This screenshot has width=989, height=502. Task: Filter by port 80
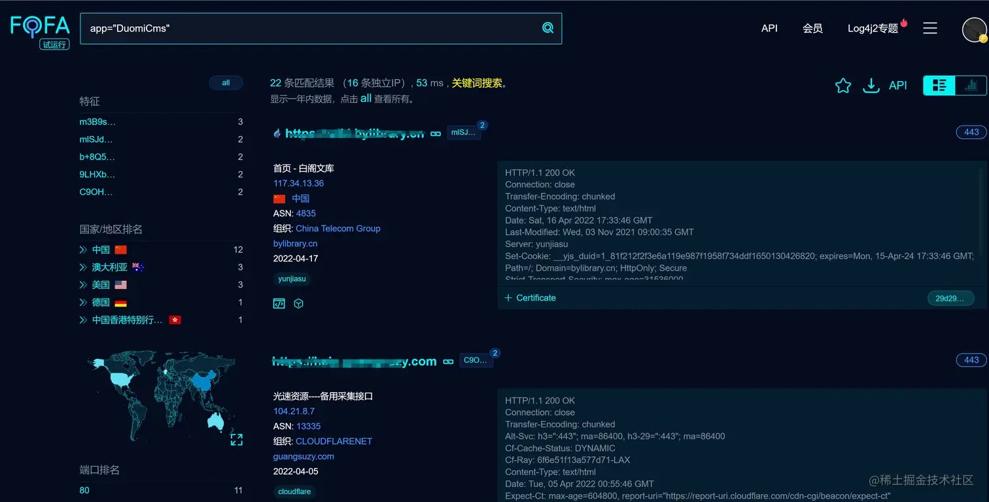coord(84,490)
